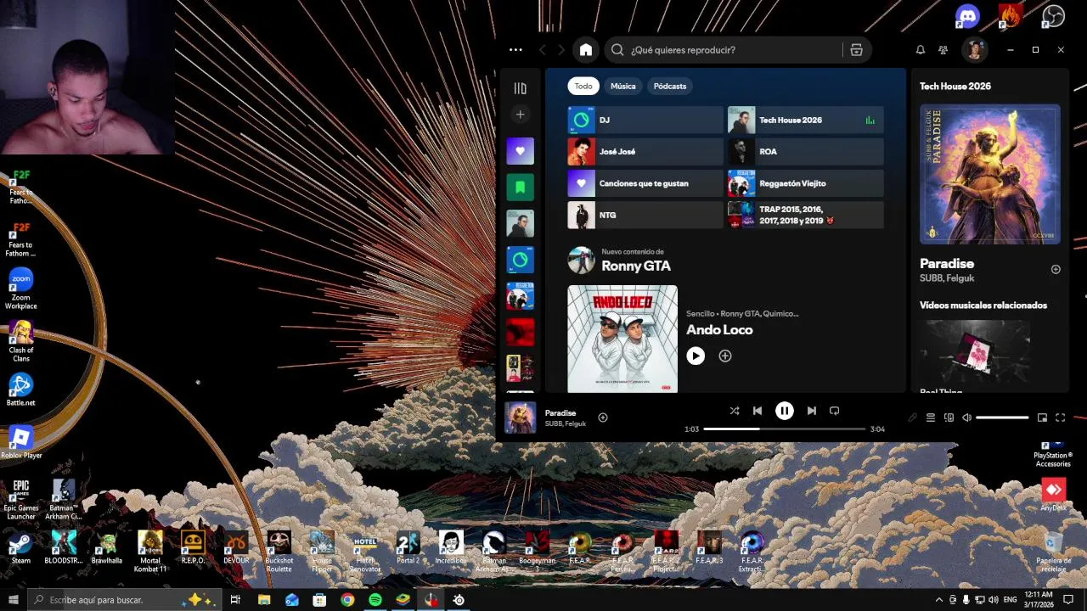Open the ROA shortcut card
This screenshot has height=611, width=1087.
click(805, 152)
